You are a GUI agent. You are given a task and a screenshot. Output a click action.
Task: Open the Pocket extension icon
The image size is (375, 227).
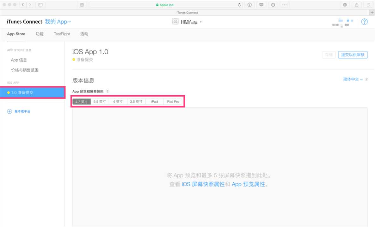pos(261,5)
